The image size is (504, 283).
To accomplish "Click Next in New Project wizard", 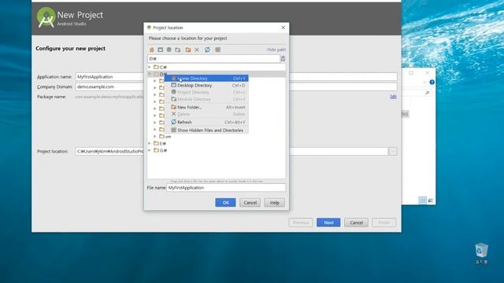I will (328, 222).
